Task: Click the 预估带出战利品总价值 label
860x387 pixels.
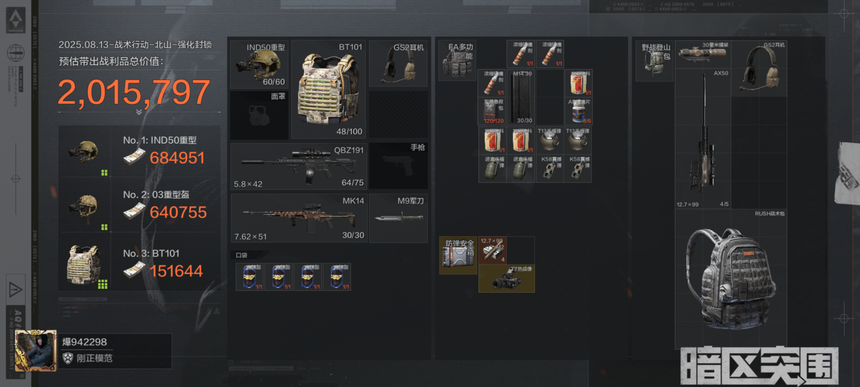Action: tap(111, 61)
